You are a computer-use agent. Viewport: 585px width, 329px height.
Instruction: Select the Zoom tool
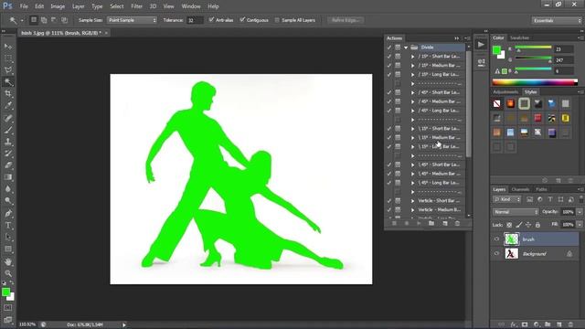(x=8, y=273)
